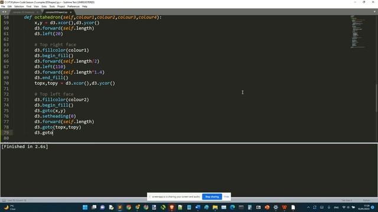
Task: Open the PowerPoint taskbar icon
Action: coord(267,207)
